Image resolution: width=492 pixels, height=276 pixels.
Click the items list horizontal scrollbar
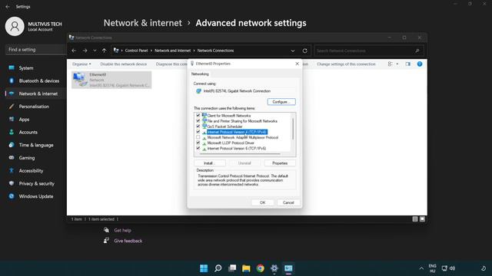240,154
